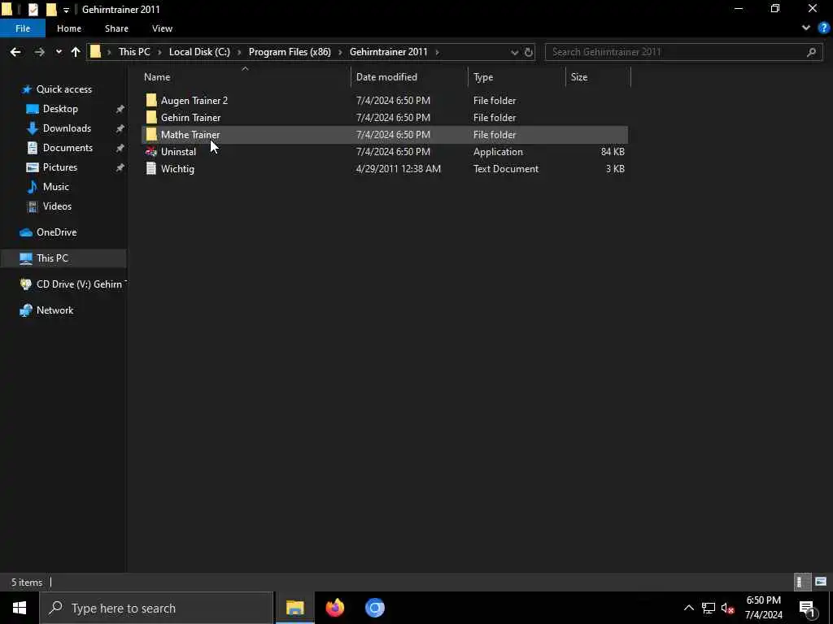This screenshot has width=833, height=624.
Task: Open the Help question mark icon
Action: click(x=824, y=28)
